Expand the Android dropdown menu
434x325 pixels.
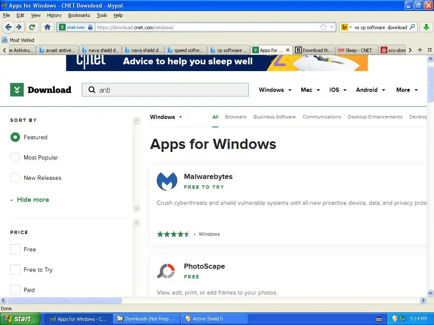(x=370, y=90)
